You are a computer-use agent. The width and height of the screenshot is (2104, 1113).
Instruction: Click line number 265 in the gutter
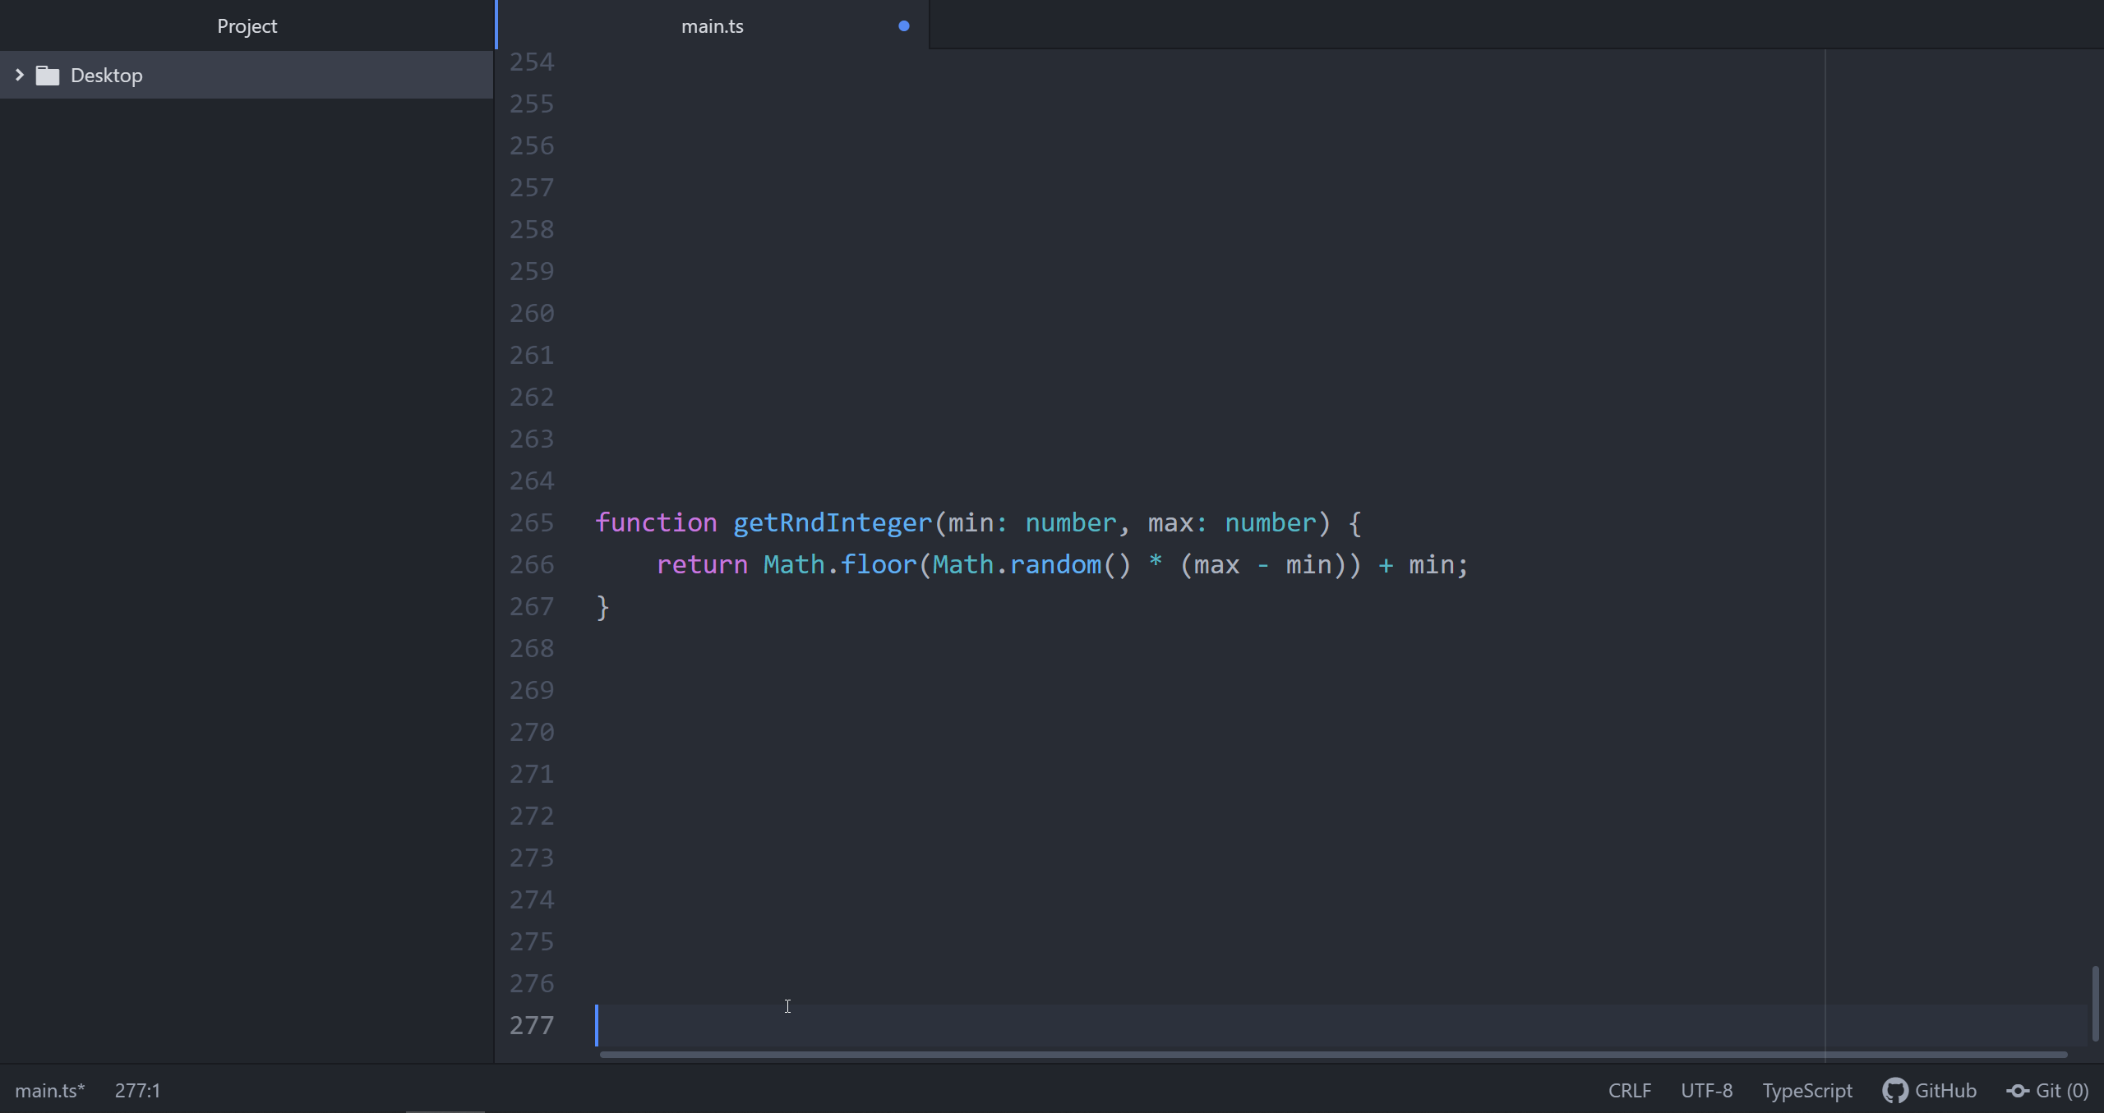click(x=532, y=522)
